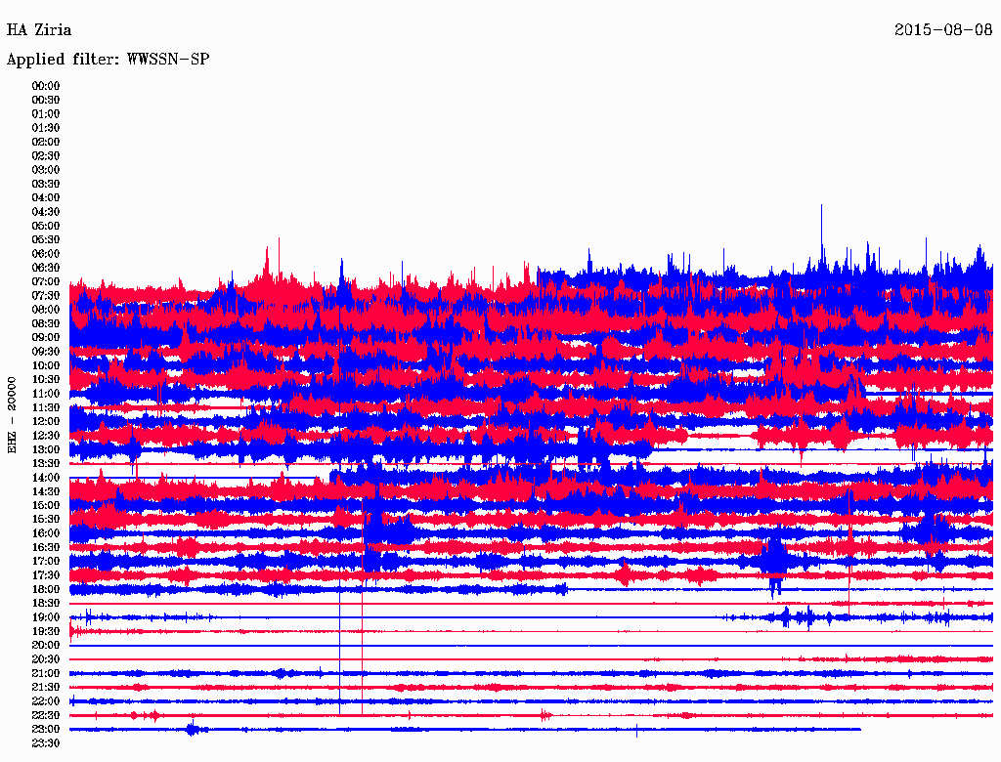Click the '11:00' time label
The width and height of the screenshot is (1001, 762).
click(x=46, y=394)
